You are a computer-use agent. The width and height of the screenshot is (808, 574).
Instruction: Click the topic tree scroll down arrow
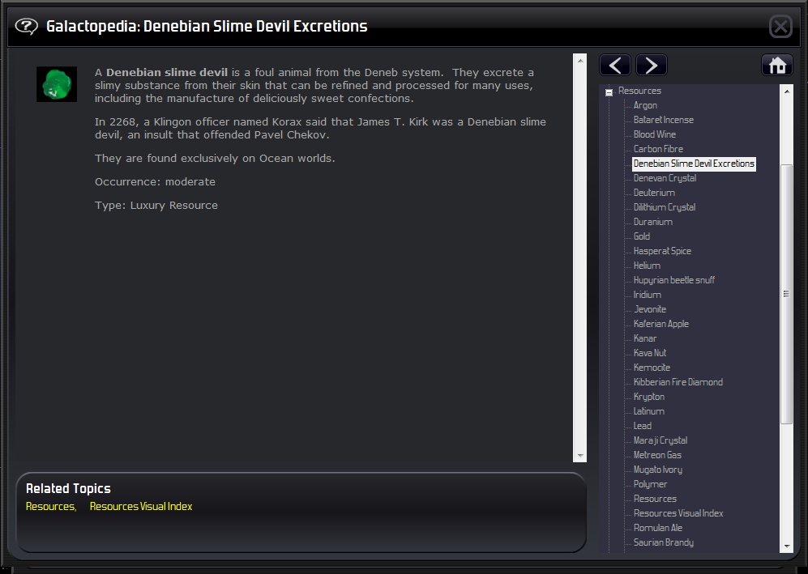tap(786, 546)
